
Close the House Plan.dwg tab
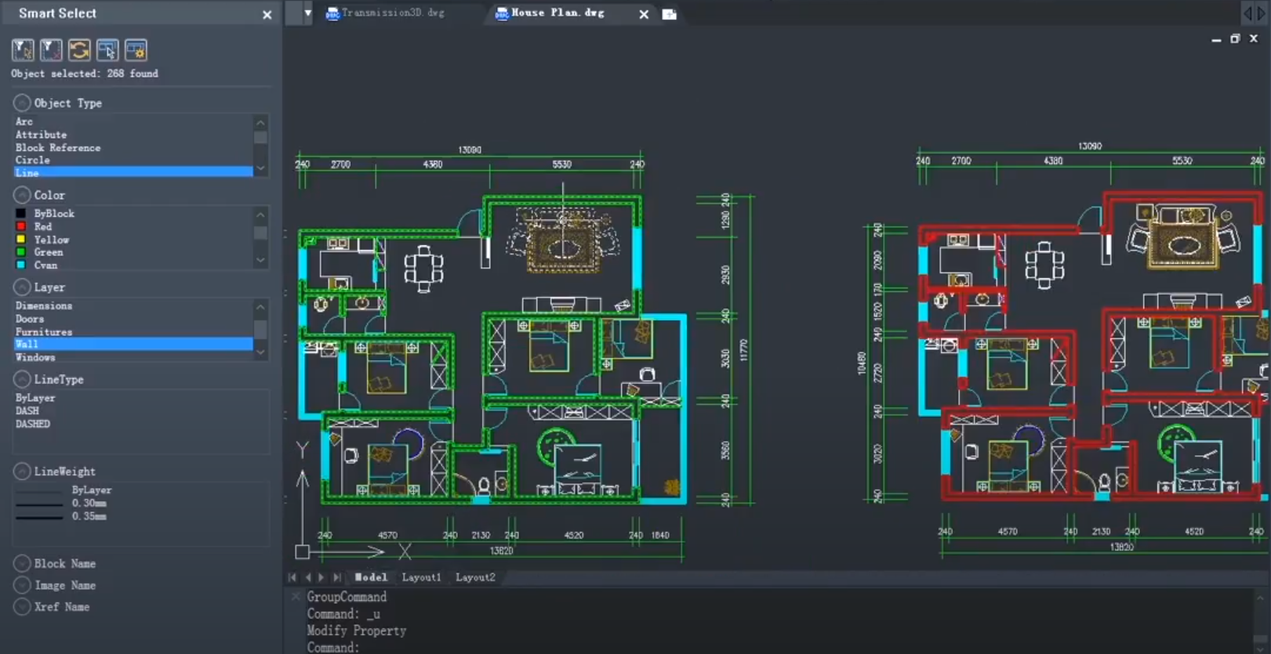pos(644,14)
